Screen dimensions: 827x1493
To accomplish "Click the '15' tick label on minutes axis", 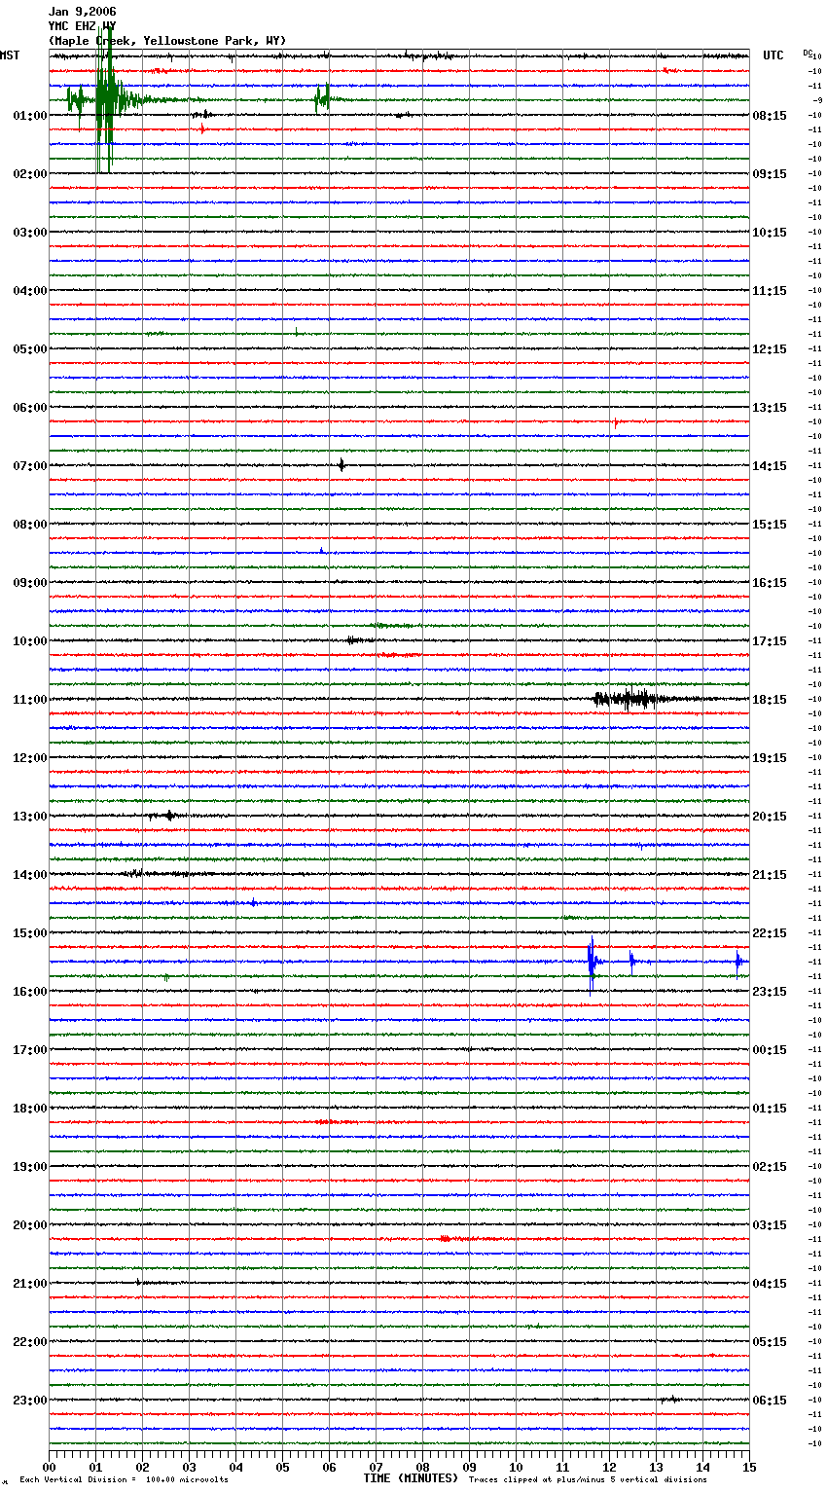I will coord(749,1467).
